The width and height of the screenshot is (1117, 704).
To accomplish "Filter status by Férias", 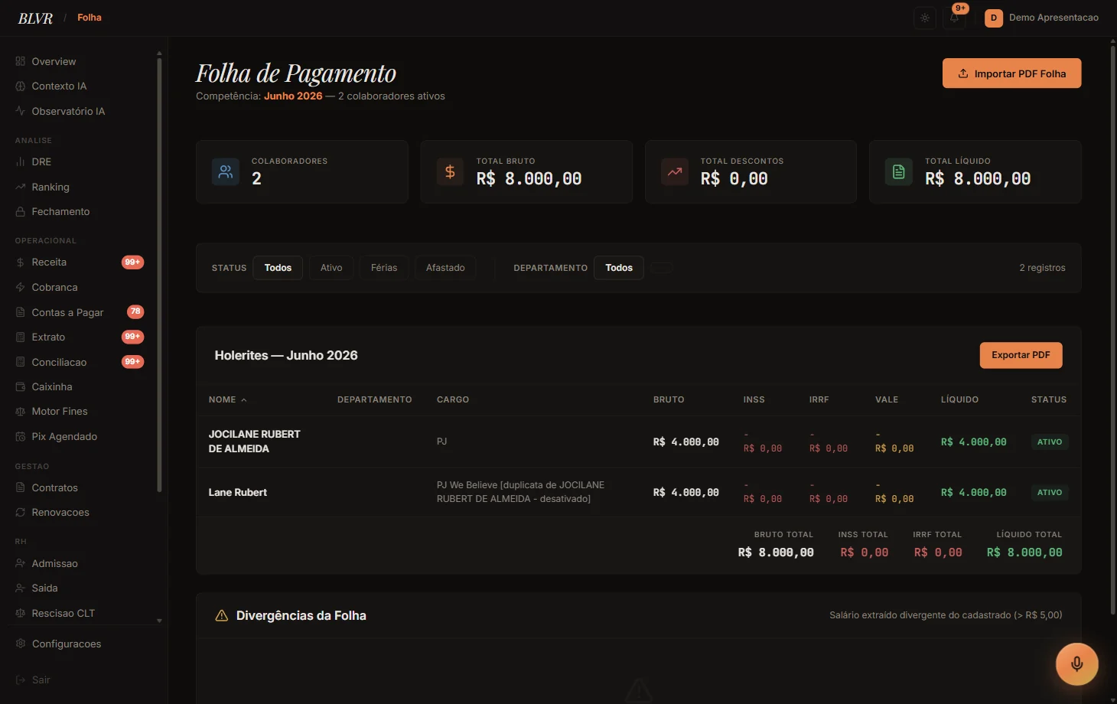I will click(x=384, y=268).
